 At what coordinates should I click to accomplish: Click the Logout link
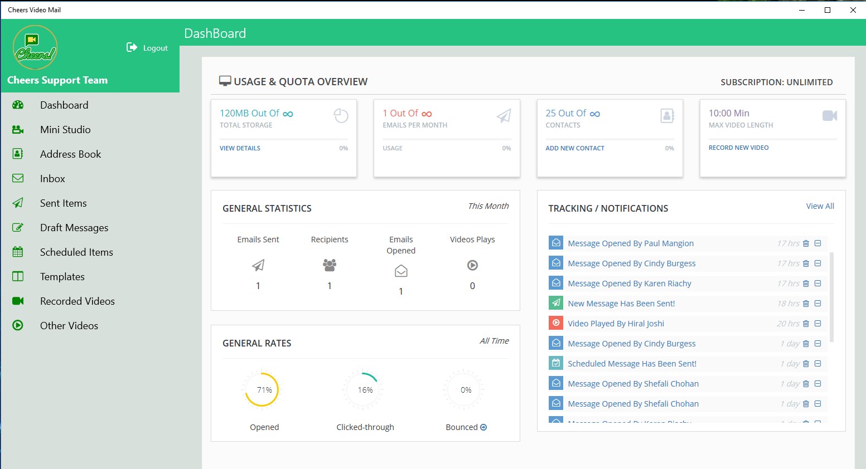(x=155, y=48)
